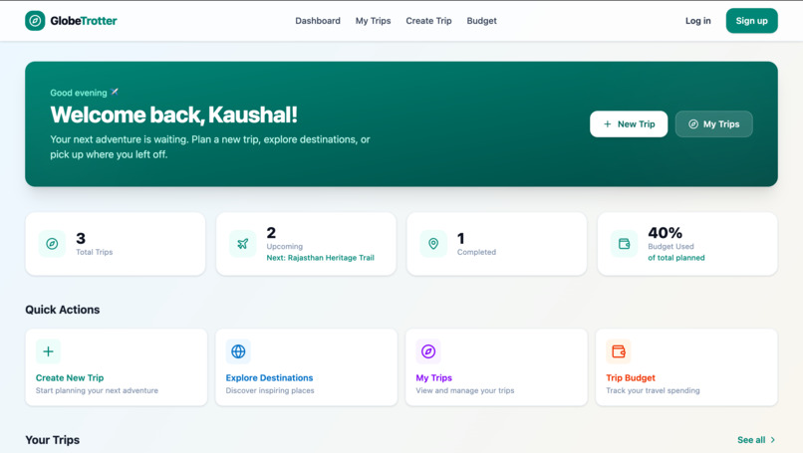Click the Budget Used wallet icon
Image resolution: width=803 pixels, height=453 pixels.
tap(624, 244)
